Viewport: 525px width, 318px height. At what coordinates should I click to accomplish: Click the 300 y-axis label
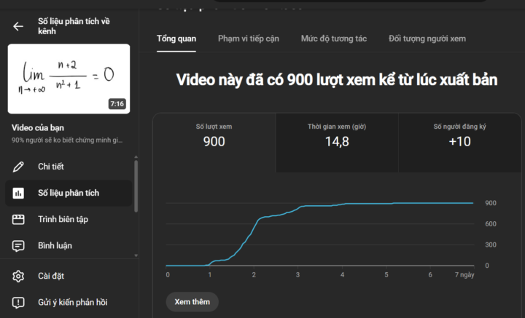tap(491, 245)
